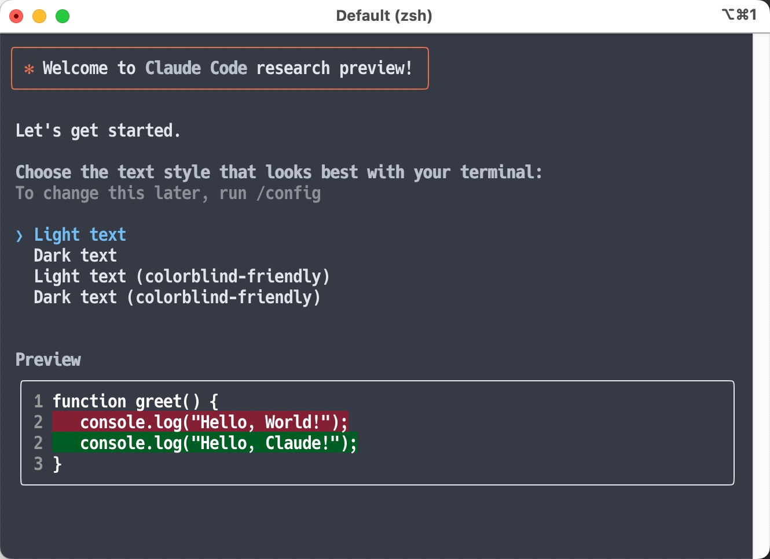
Task: Click the function greet() code line
Action: tap(135, 401)
